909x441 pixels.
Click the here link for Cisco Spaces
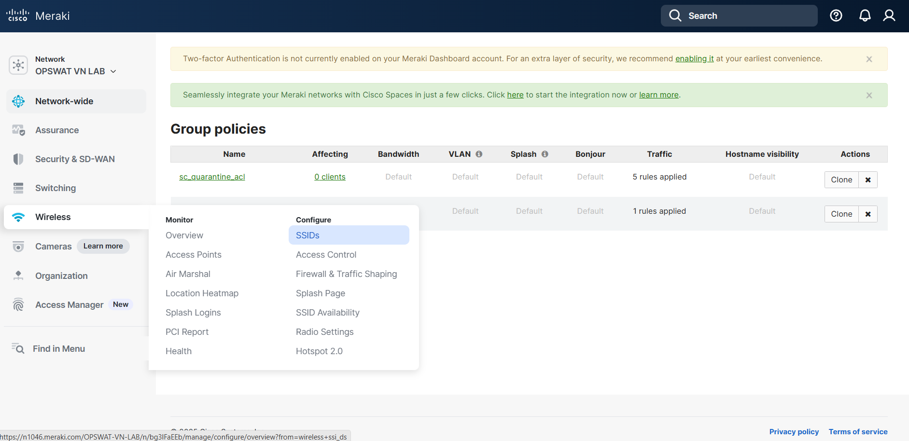pos(515,95)
